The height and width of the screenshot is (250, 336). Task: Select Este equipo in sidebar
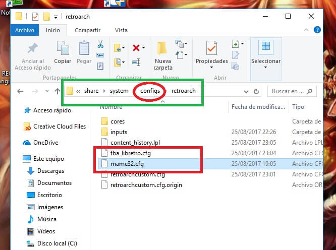(48, 159)
